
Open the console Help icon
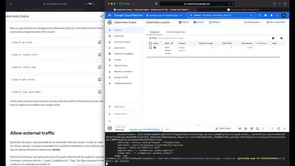[x=265, y=15]
